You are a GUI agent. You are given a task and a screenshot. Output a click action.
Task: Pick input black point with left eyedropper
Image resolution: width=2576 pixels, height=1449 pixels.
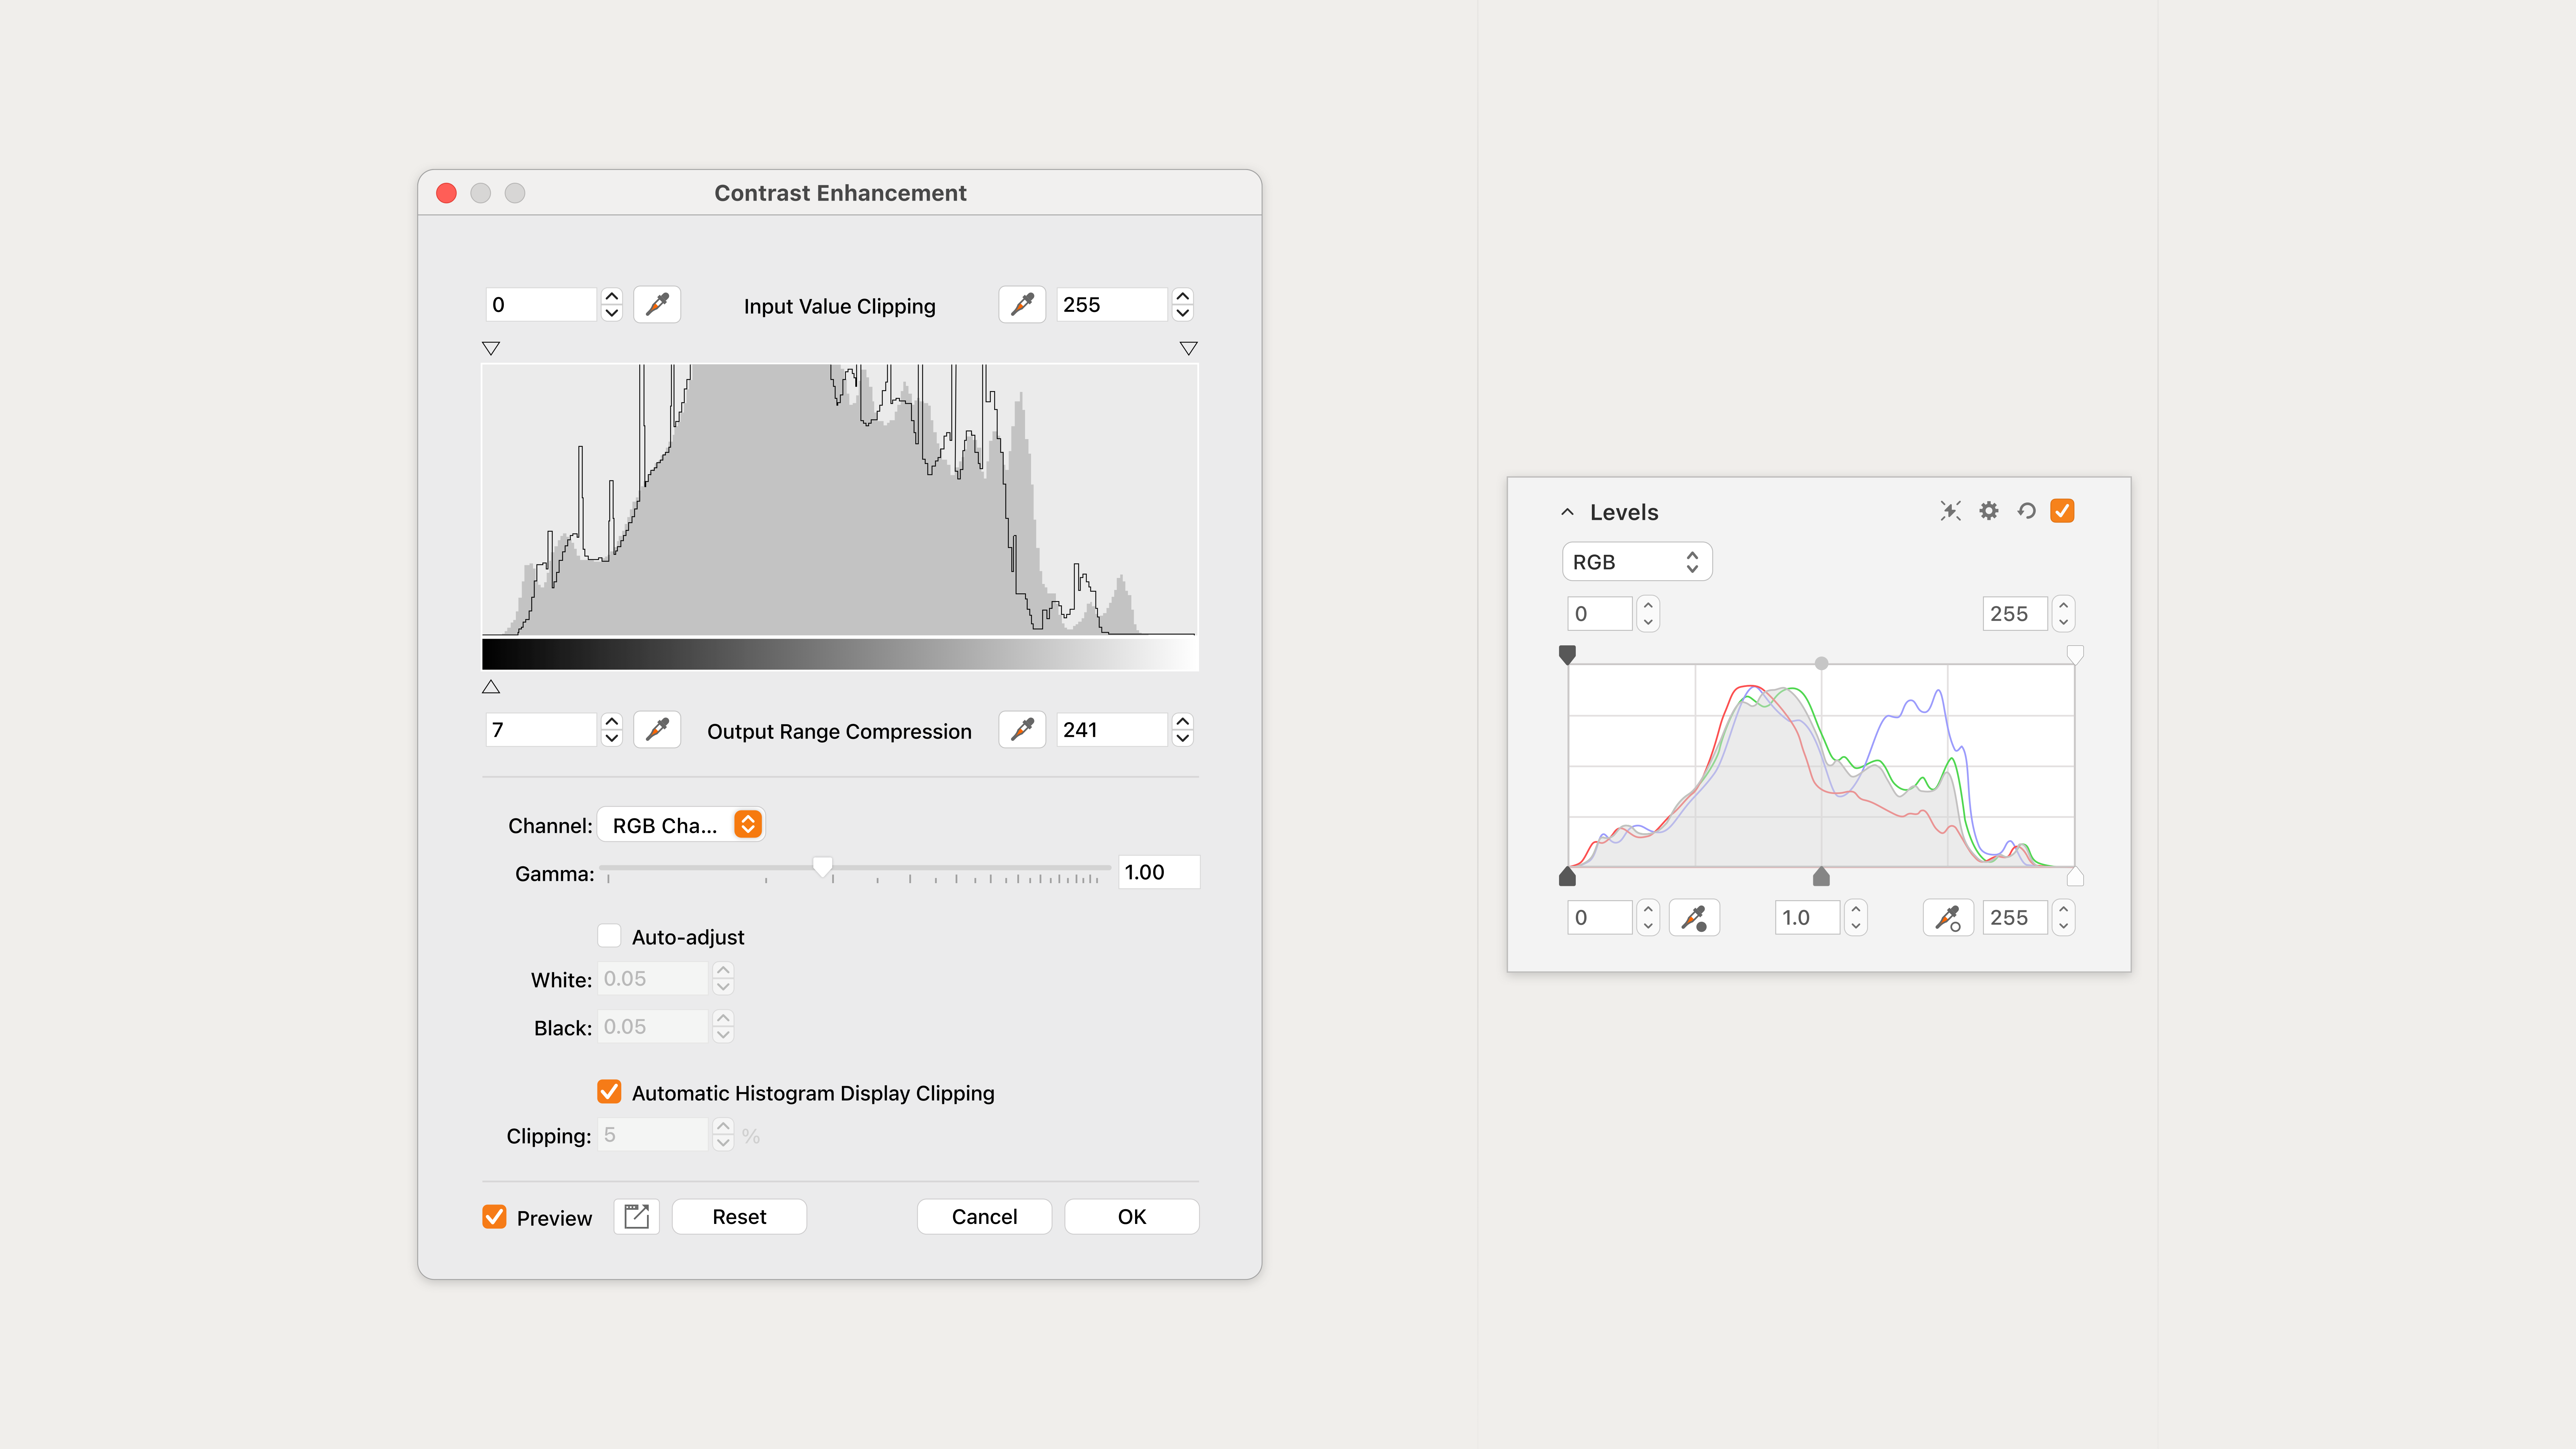657,305
